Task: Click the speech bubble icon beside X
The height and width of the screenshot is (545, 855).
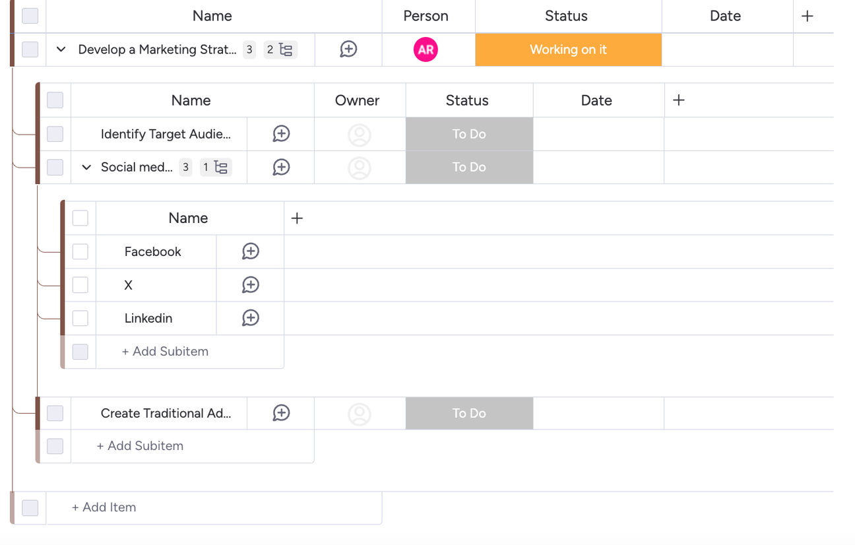Action: pos(250,284)
